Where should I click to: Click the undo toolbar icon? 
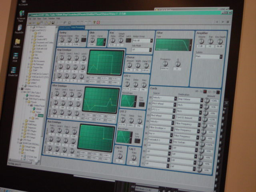[69, 22]
